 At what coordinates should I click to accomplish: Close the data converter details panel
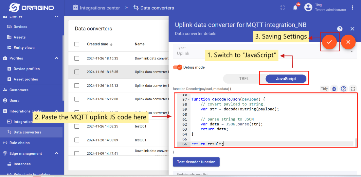pyautogui.click(x=352, y=29)
